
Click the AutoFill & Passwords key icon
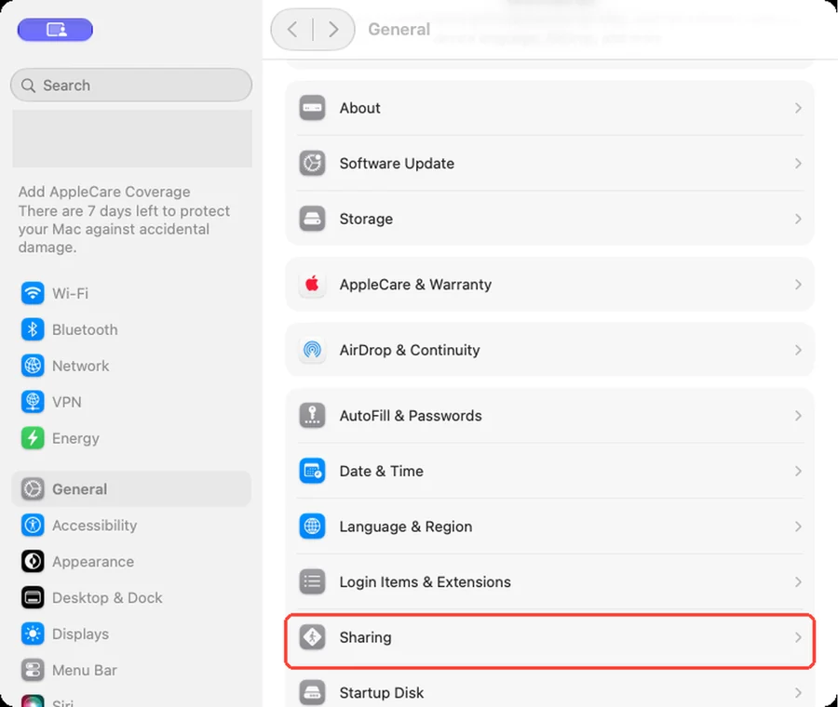[312, 416]
